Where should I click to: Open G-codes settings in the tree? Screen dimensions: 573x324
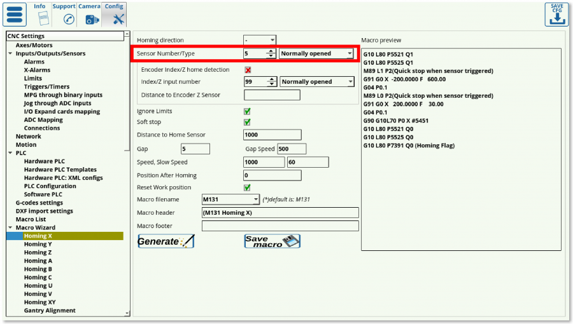[x=39, y=203]
